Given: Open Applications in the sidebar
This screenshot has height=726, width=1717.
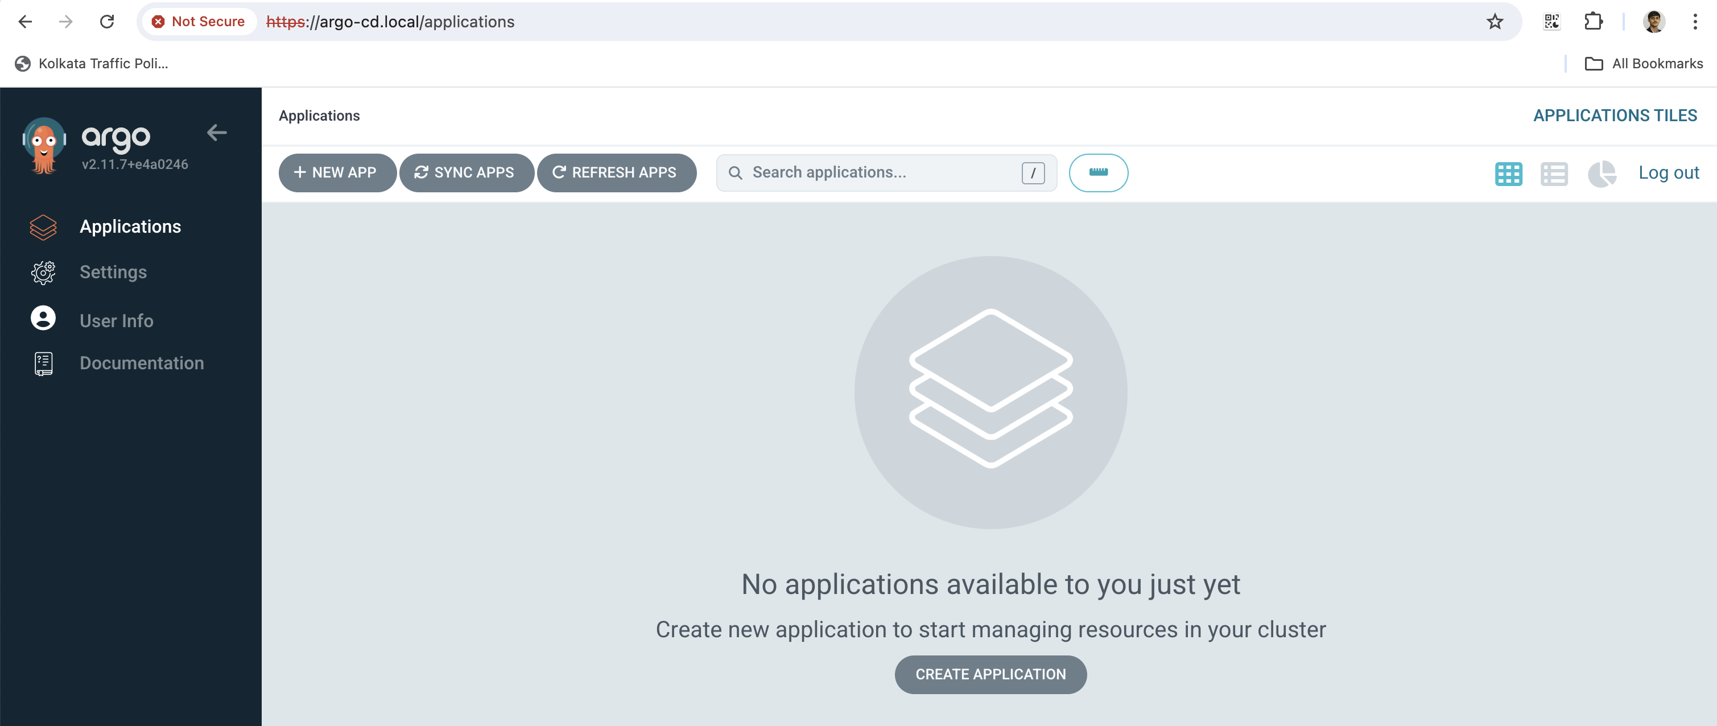Looking at the screenshot, I should (130, 226).
